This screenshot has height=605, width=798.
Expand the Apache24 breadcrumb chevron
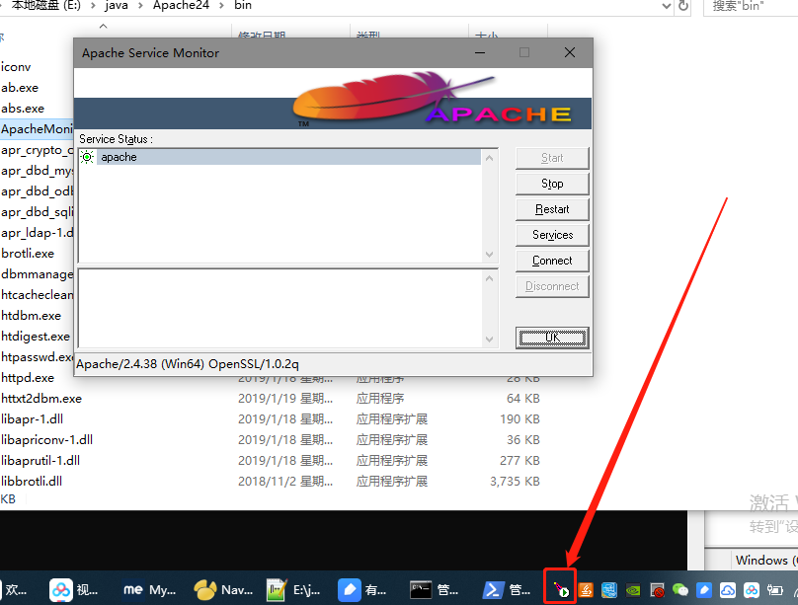[219, 6]
